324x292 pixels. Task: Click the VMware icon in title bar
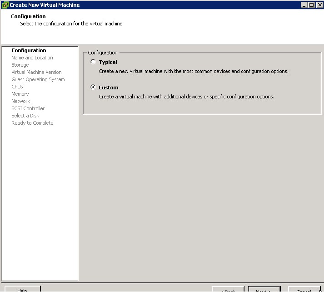(x=5, y=5)
